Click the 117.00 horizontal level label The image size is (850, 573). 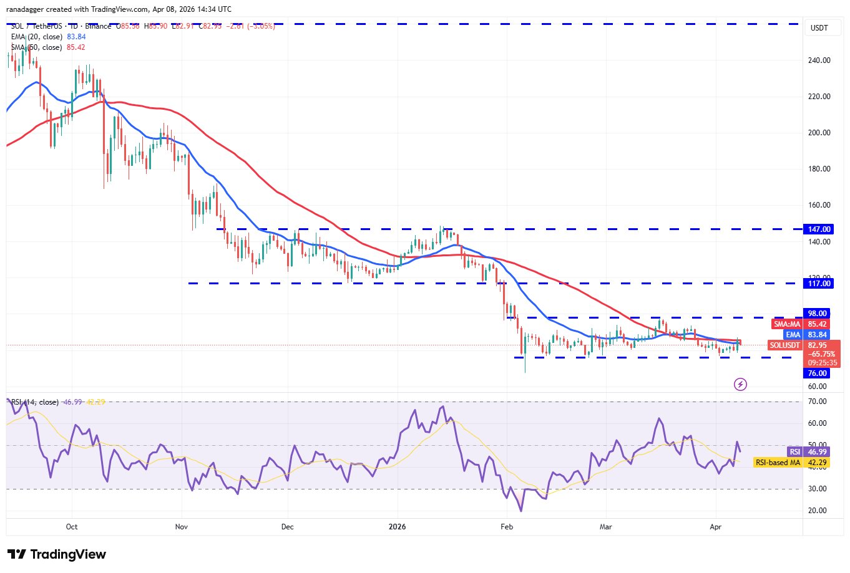(819, 284)
